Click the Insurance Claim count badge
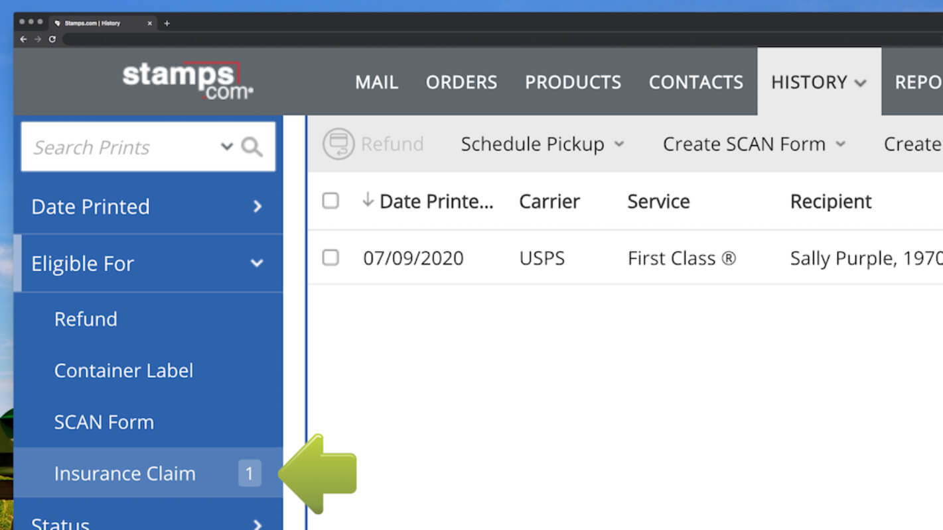The height and width of the screenshot is (530, 943). (250, 474)
